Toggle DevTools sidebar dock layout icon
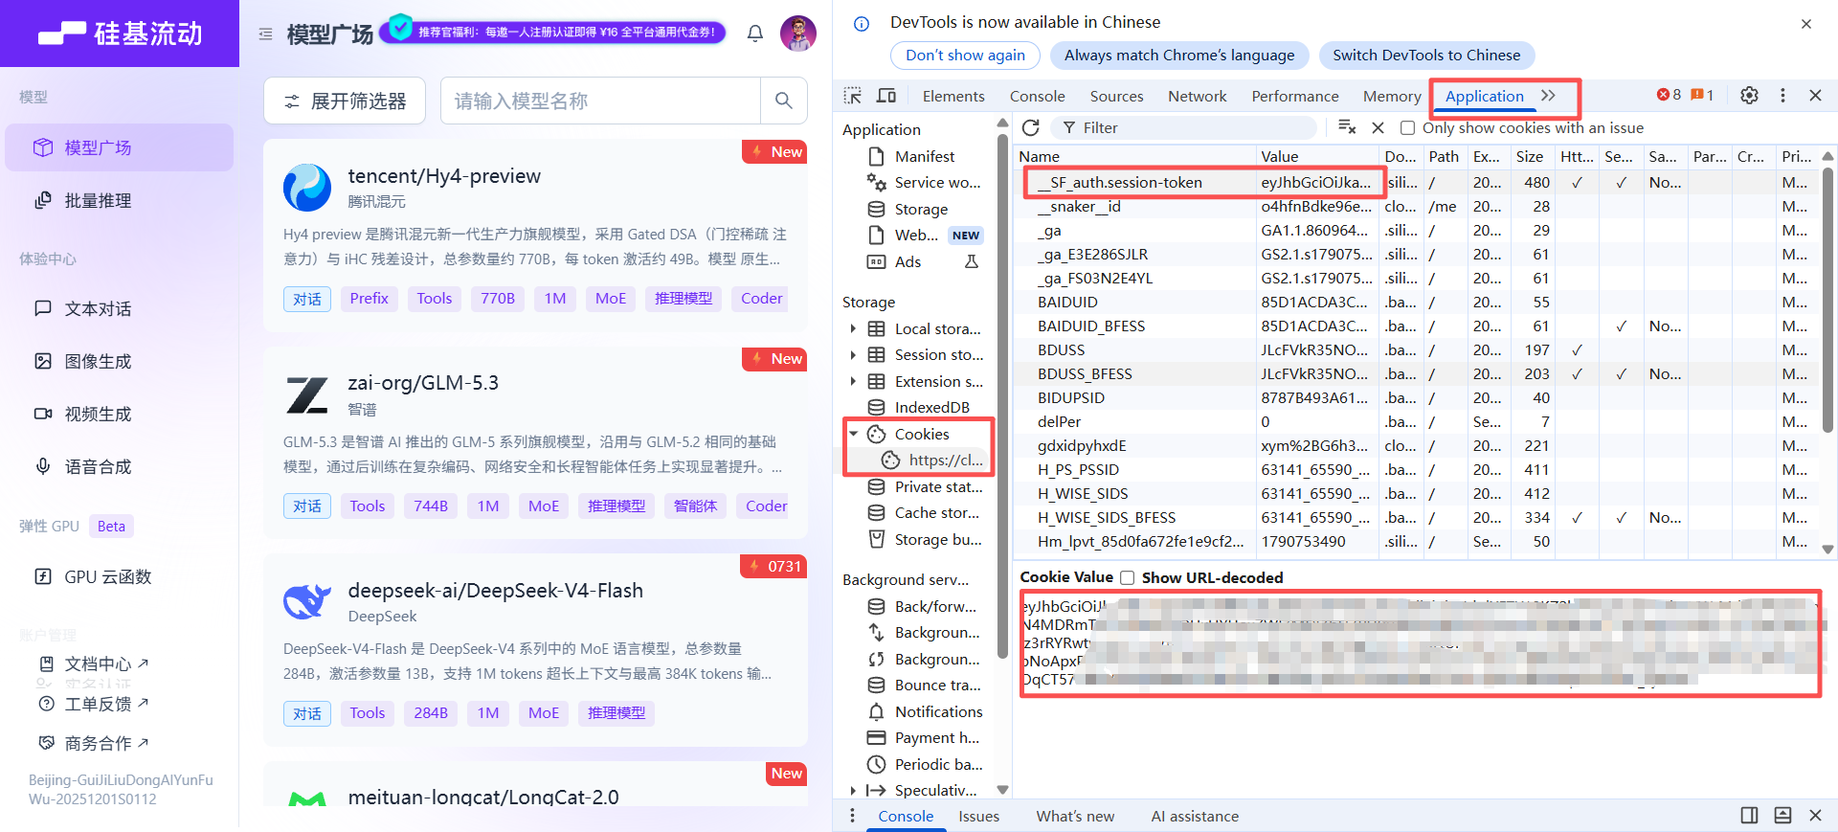The width and height of the screenshot is (1838, 832). pyautogui.click(x=1749, y=816)
